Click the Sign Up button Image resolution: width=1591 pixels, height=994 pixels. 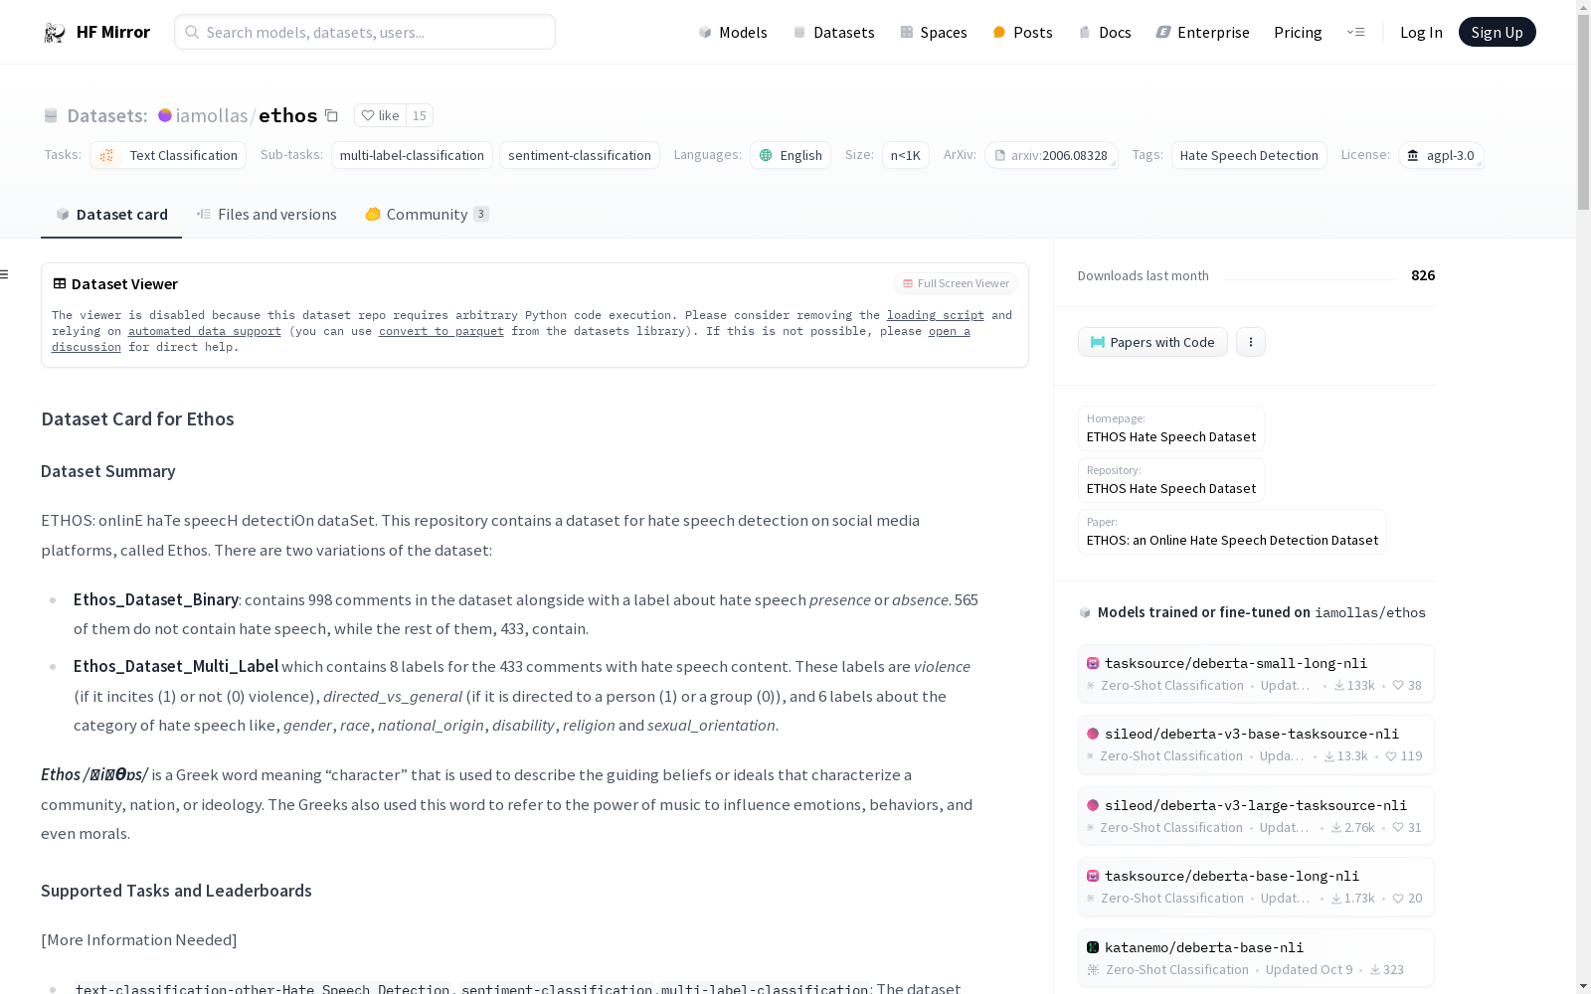click(x=1497, y=32)
